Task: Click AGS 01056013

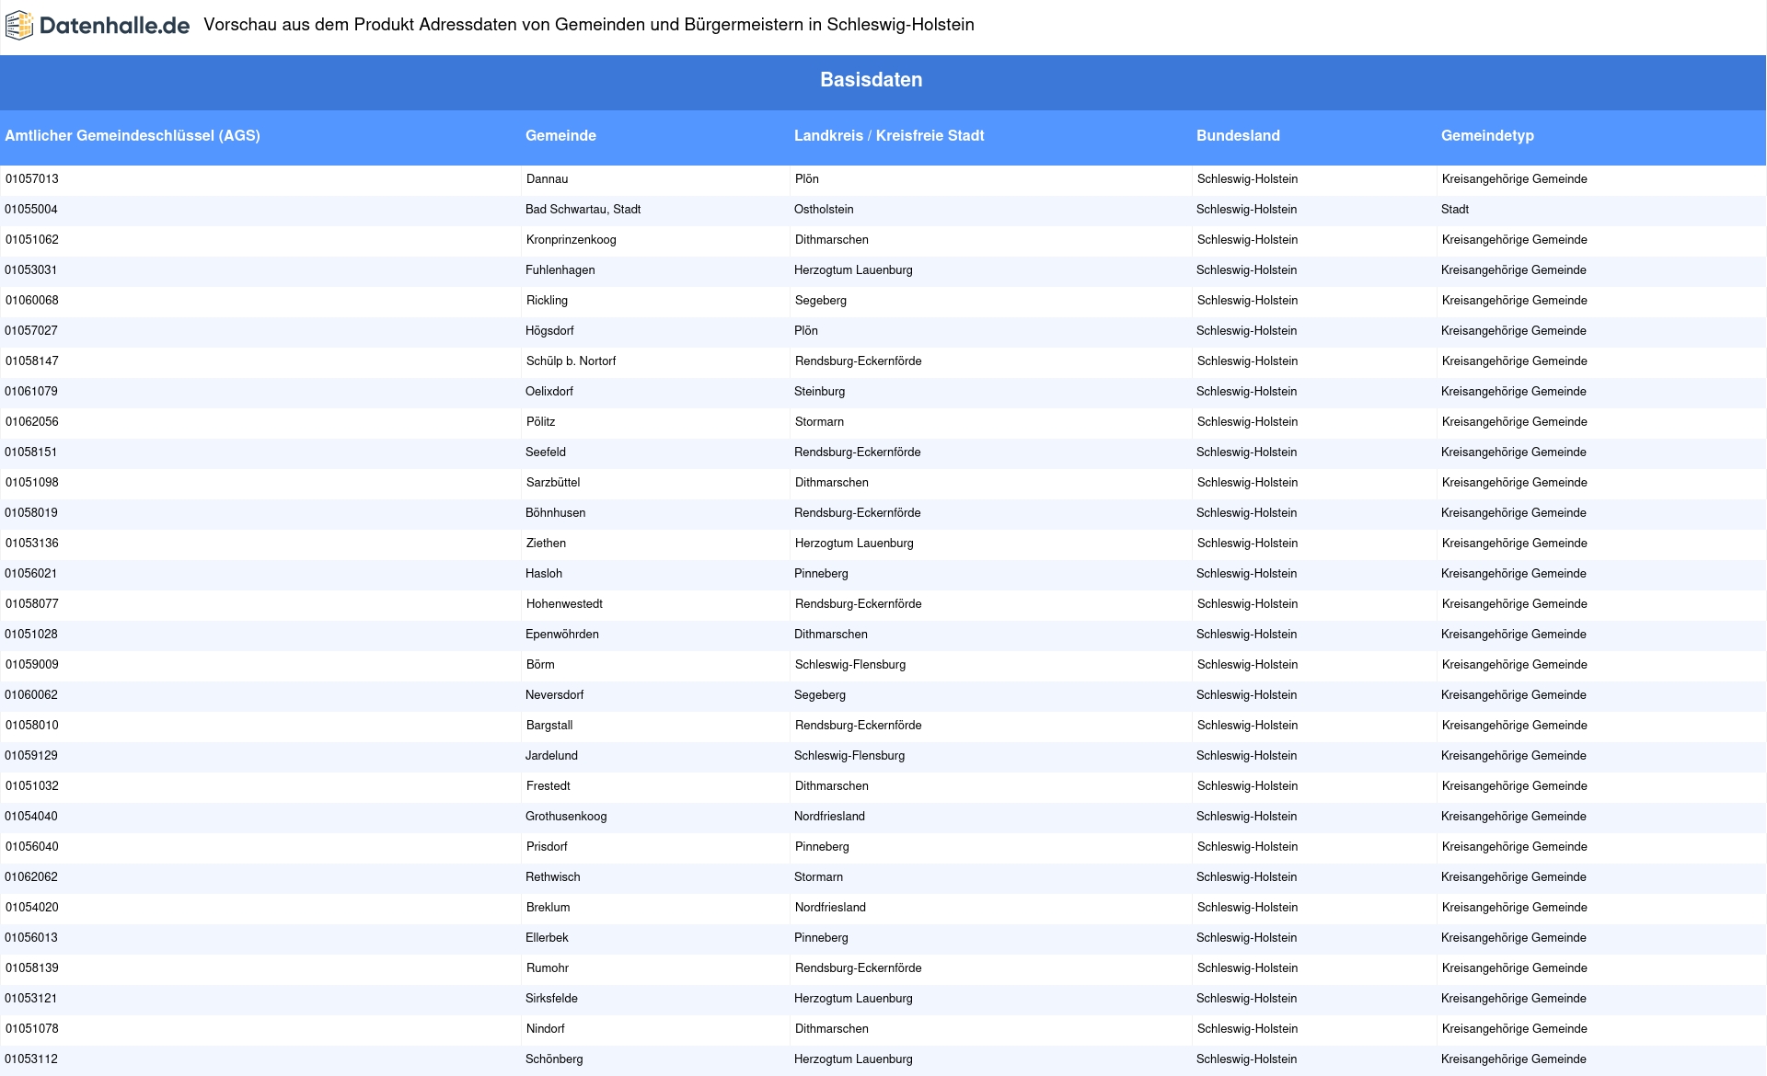Action: 31,938
